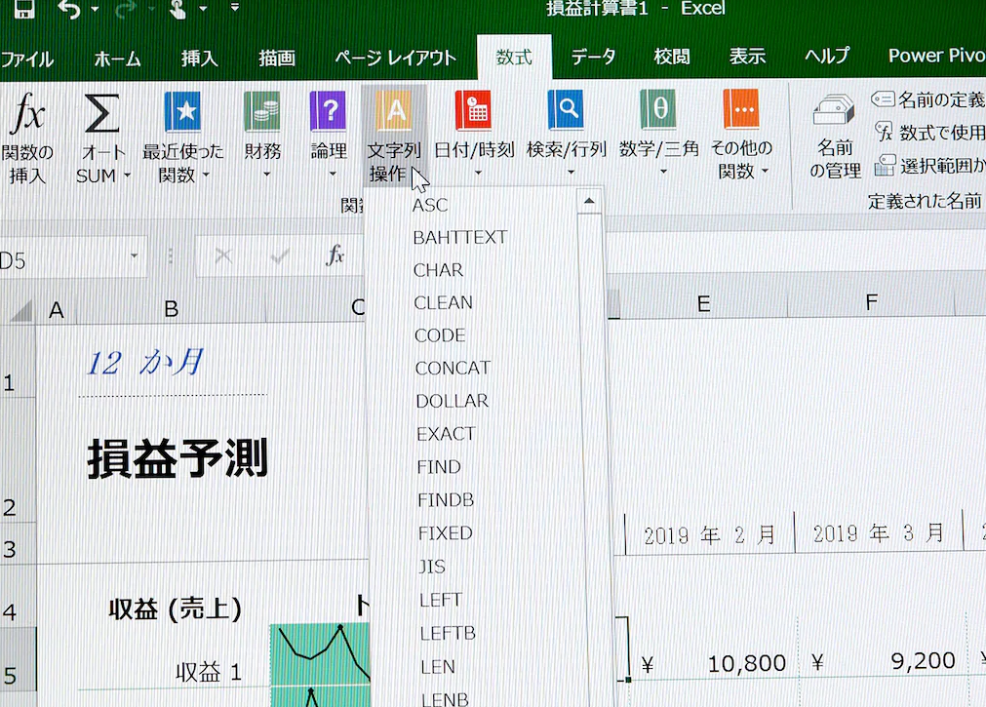Switch to the ページ レイアウト tab
The height and width of the screenshot is (707, 986).
(395, 58)
